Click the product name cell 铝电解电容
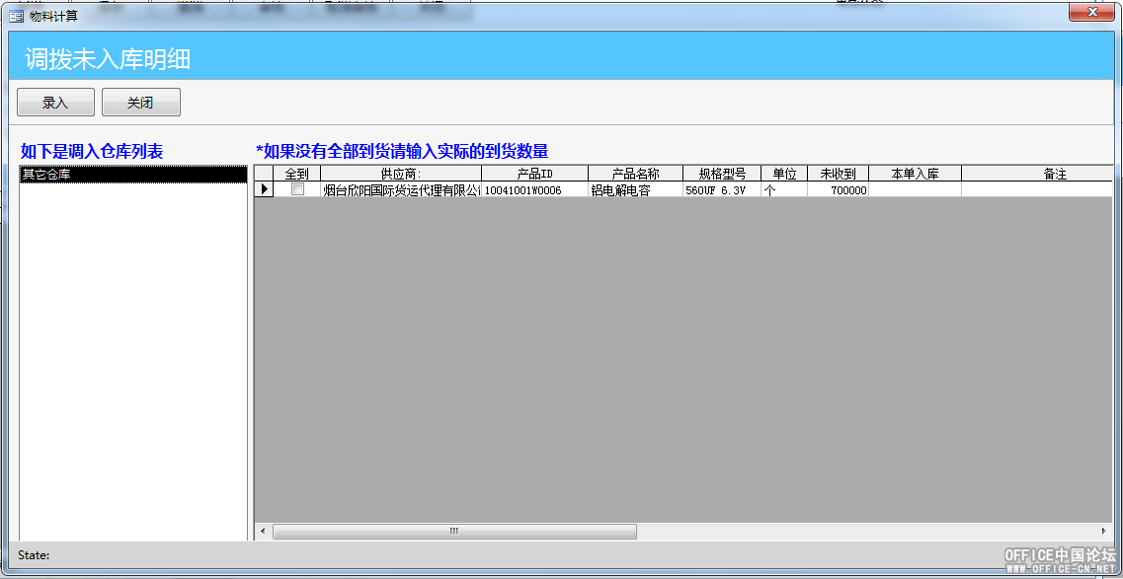The width and height of the screenshot is (1123, 579). pos(635,190)
